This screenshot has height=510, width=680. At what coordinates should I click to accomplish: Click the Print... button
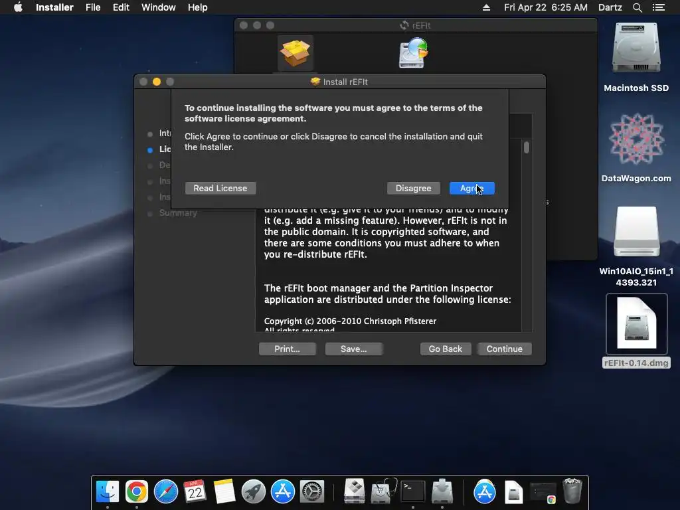pyautogui.click(x=287, y=349)
